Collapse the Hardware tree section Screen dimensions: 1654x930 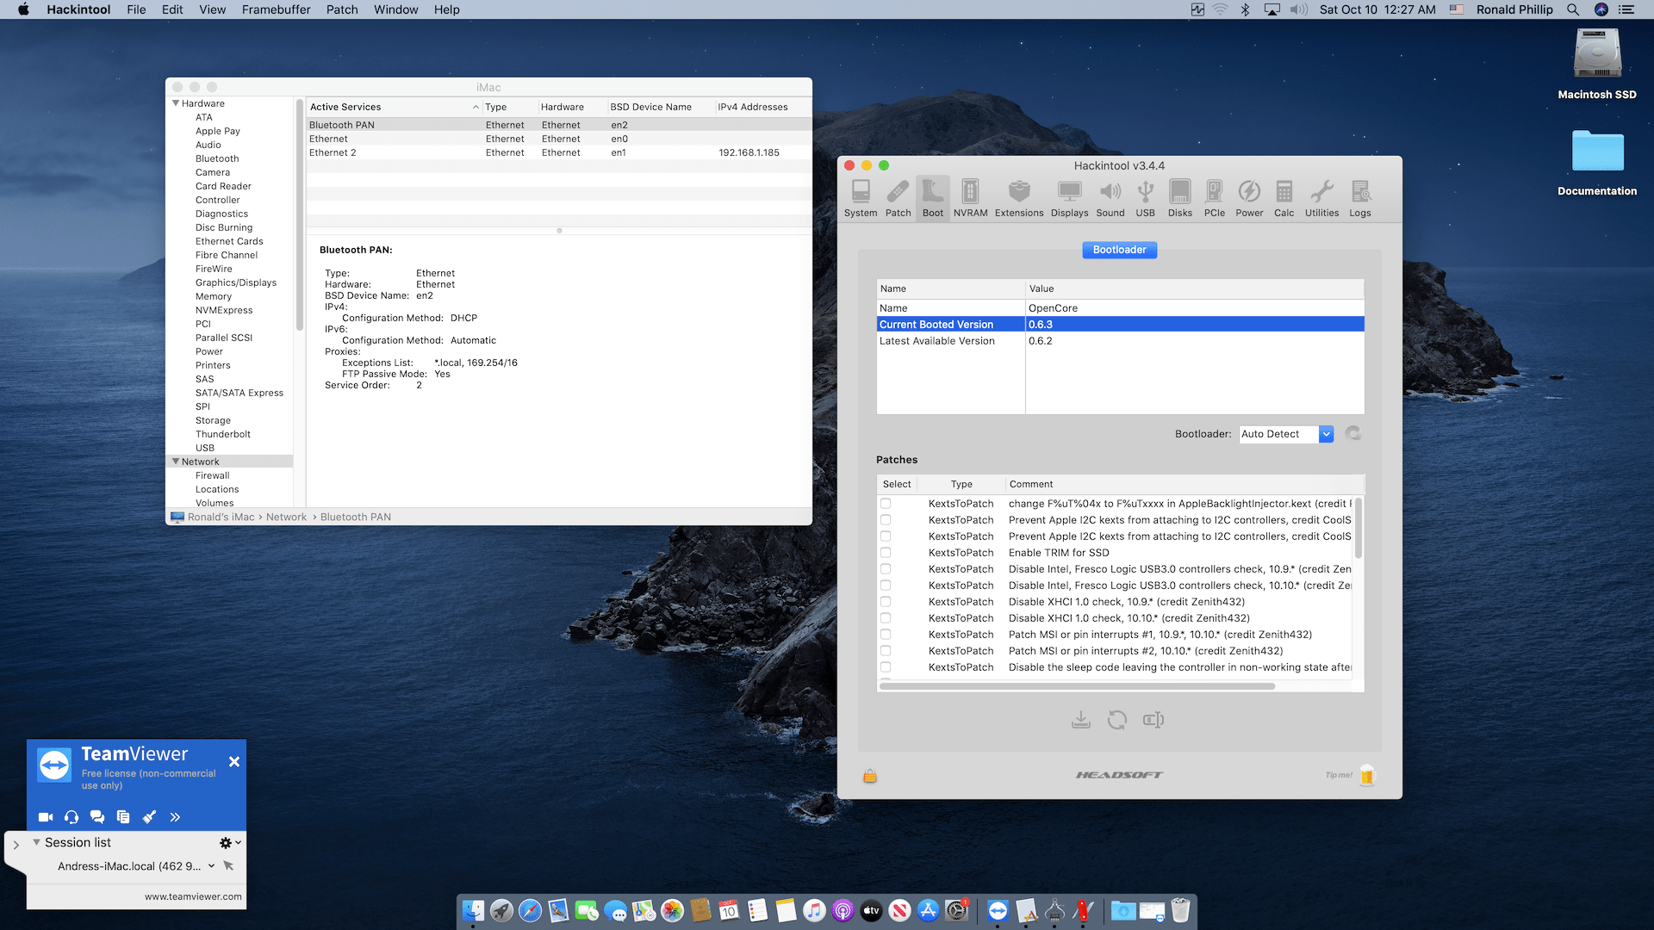coord(176,103)
